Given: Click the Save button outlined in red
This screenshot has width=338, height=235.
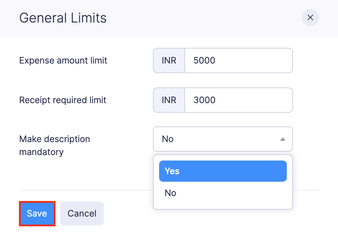Looking at the screenshot, I should click(37, 213).
